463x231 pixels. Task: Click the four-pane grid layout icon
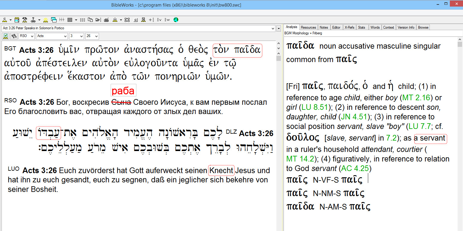[x=70, y=20]
